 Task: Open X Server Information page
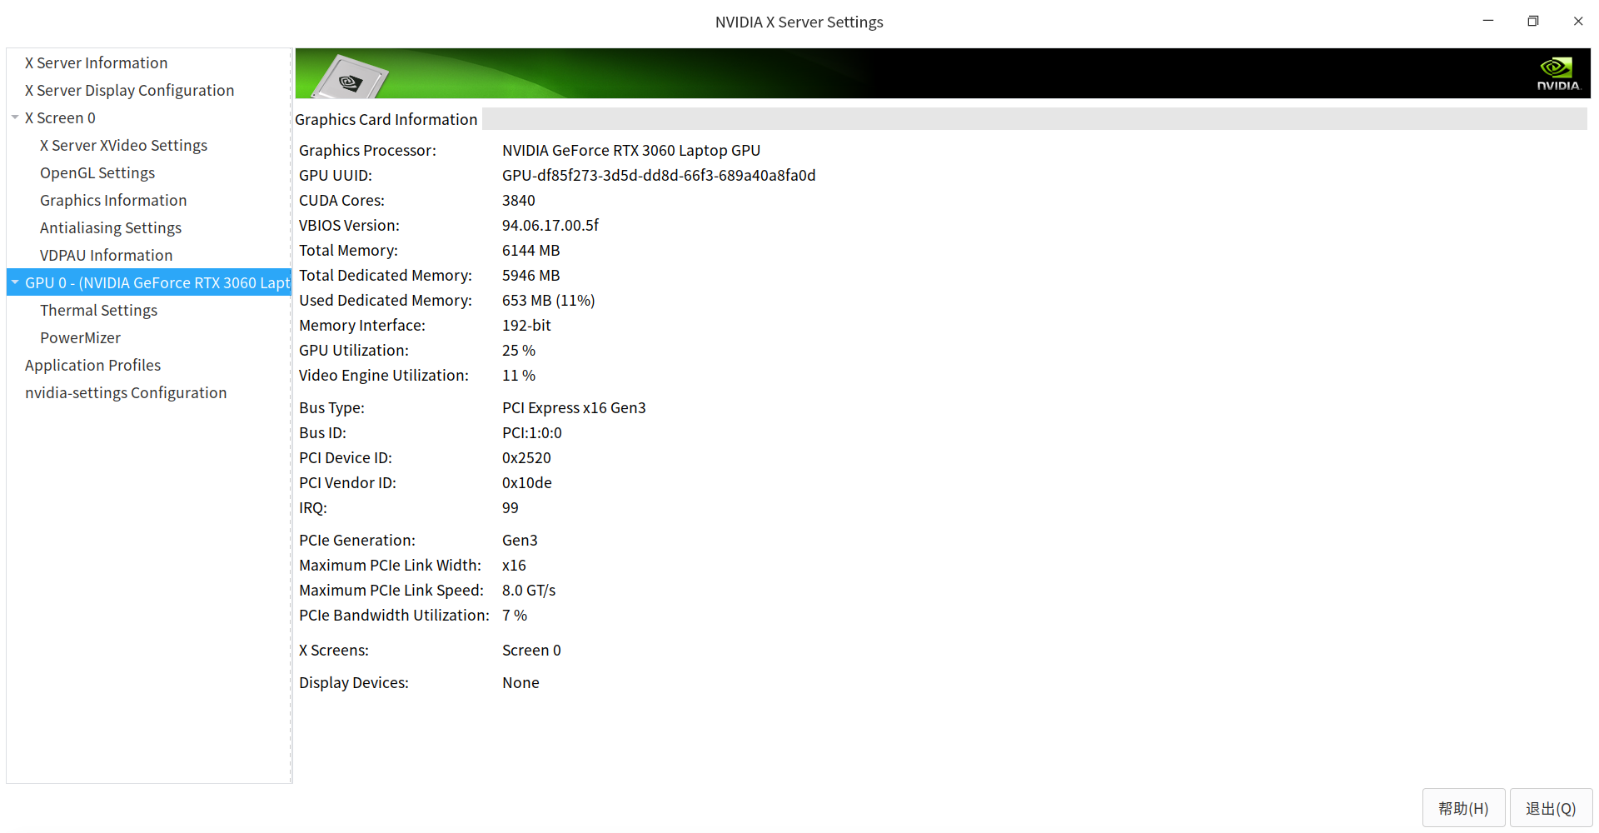pos(96,63)
